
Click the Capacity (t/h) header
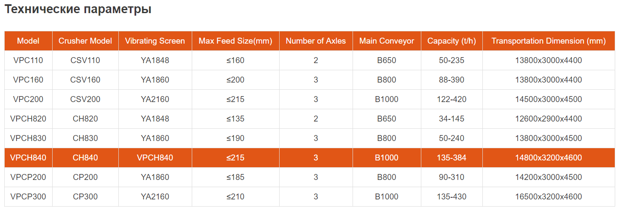451,41
